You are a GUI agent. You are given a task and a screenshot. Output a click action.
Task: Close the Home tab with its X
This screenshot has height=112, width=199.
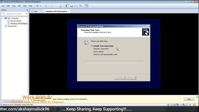(x=40, y=11)
